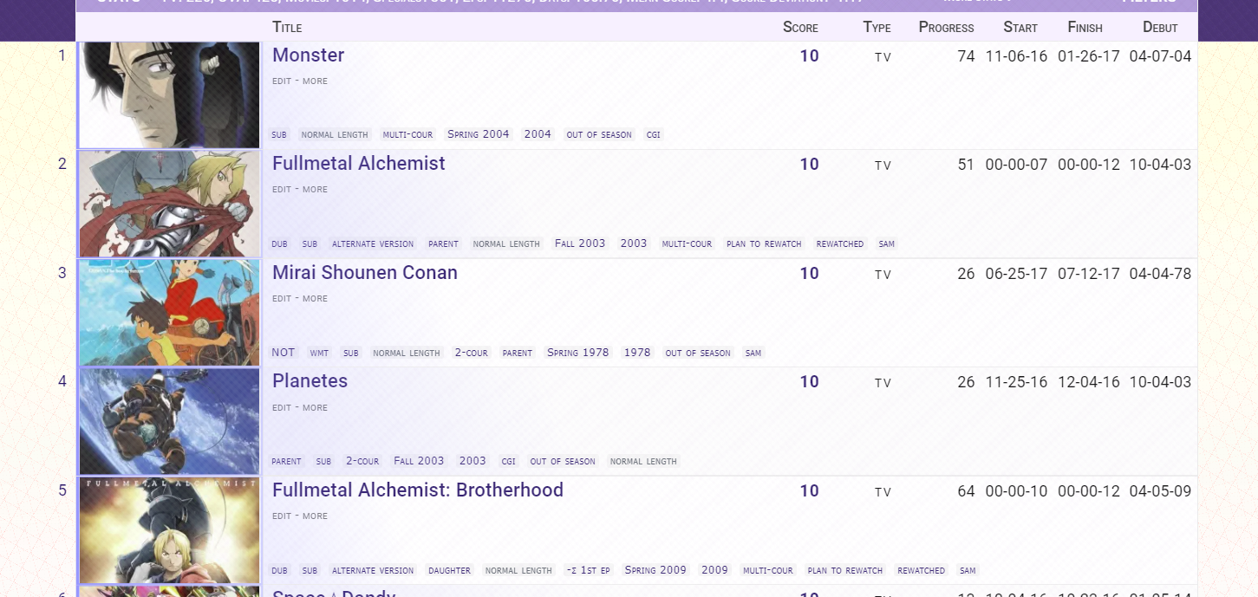The height and width of the screenshot is (597, 1258).
Task: Click more under Fullmetal Alchemist: Brotherhood
Action: [315, 516]
